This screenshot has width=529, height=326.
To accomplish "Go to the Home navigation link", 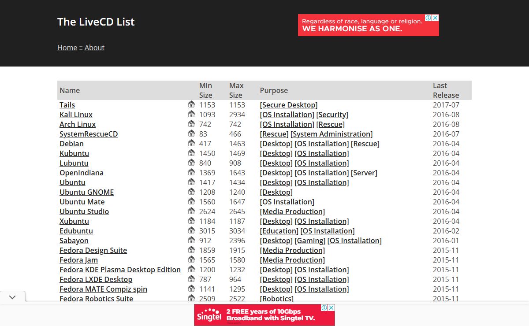I will click(x=67, y=48).
